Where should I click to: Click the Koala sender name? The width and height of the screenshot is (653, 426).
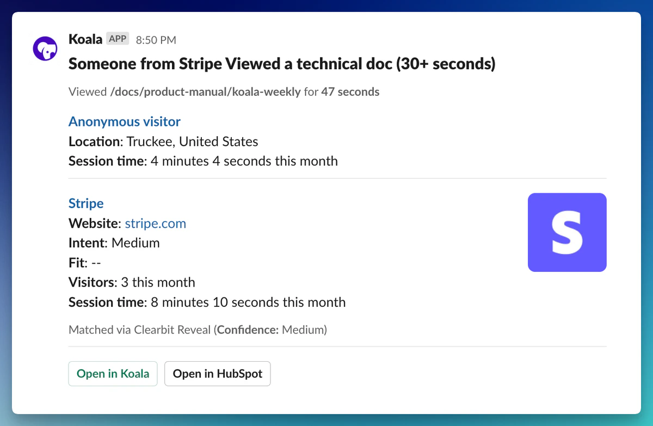coord(85,39)
